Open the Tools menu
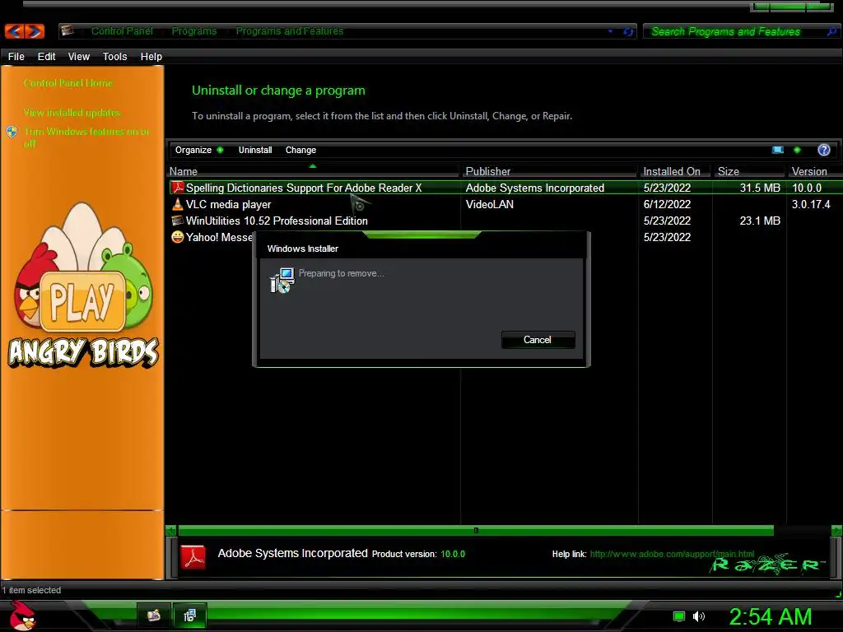The image size is (843, 632). click(114, 57)
